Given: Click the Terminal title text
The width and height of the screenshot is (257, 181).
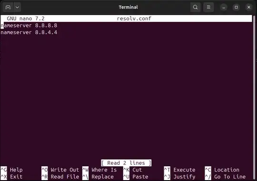Looking at the screenshot, I should [x=128, y=7].
